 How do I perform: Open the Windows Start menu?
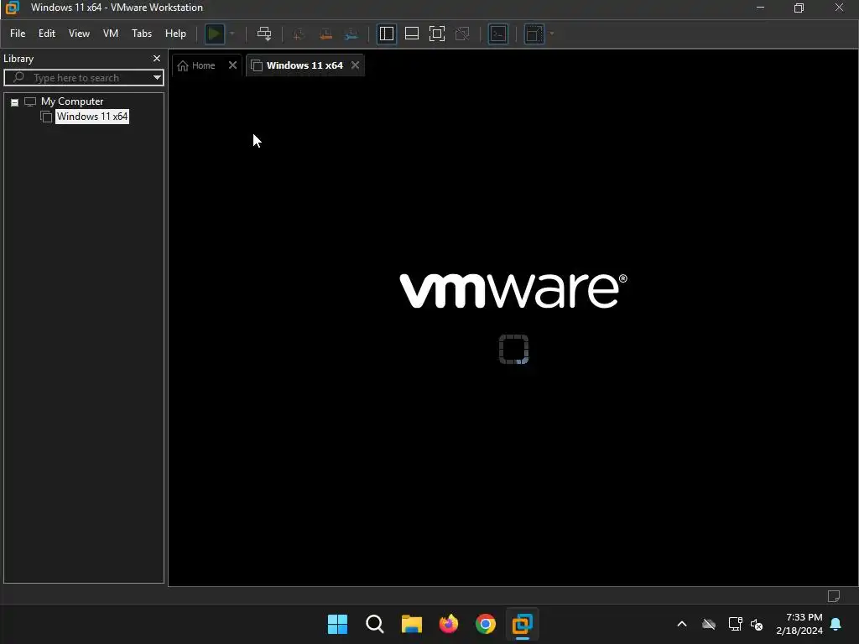click(337, 624)
